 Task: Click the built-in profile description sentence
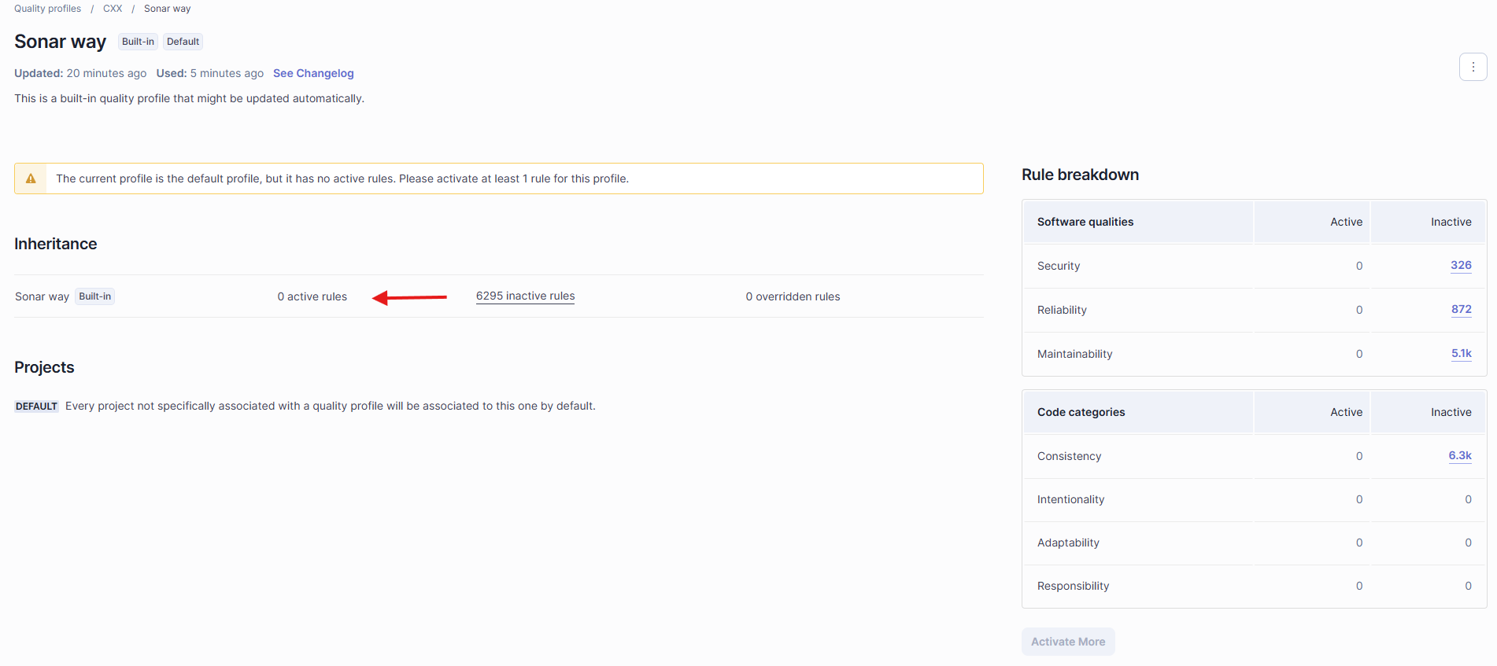tap(189, 98)
